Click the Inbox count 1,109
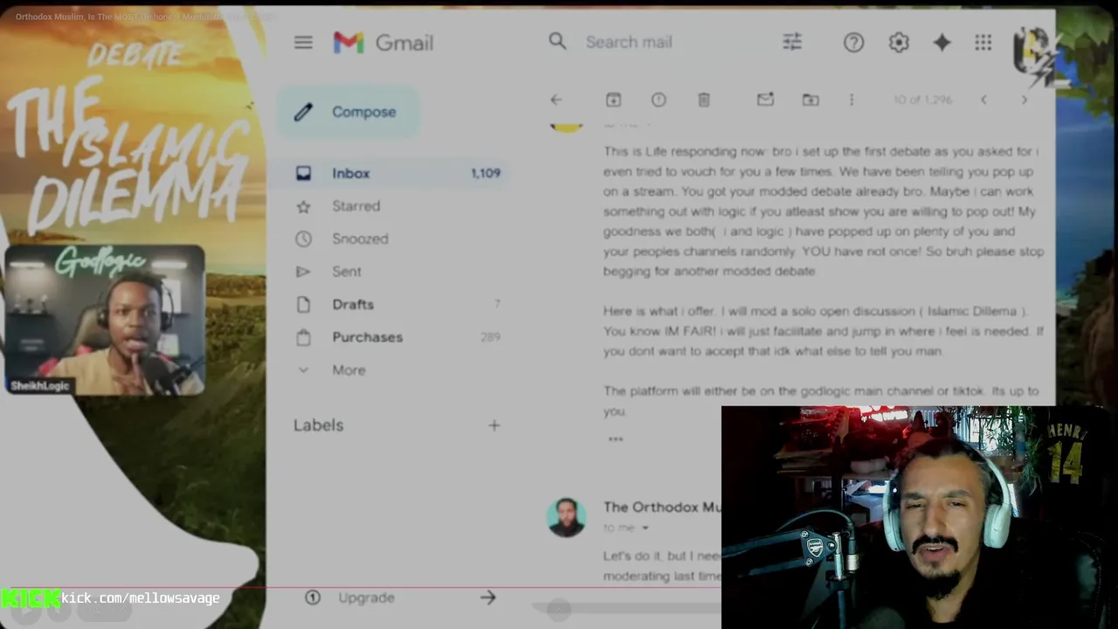1118x629 pixels. [x=486, y=173]
